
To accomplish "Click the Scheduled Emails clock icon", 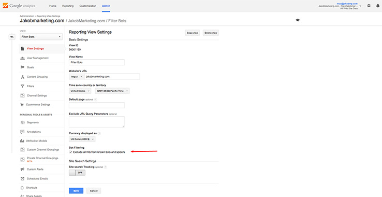I will [22, 179].
